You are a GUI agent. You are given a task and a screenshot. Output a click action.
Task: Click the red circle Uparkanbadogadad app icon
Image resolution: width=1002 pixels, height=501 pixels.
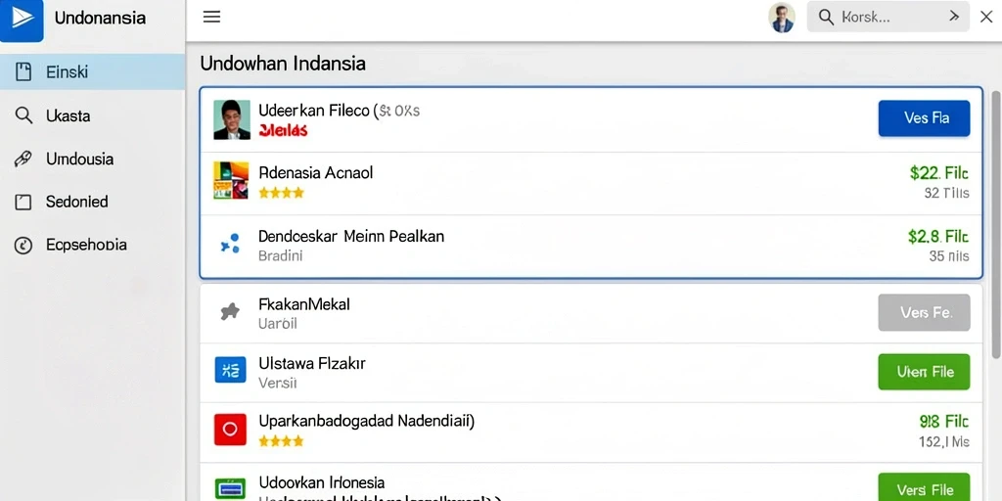[230, 430]
